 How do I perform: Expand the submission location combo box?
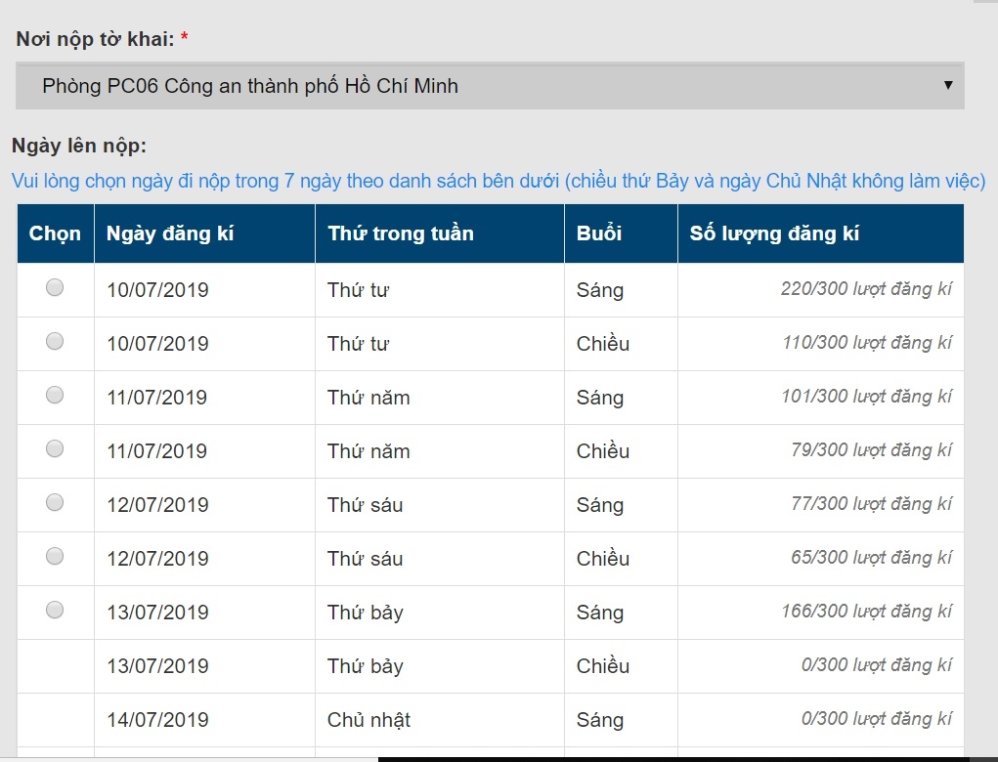click(x=489, y=86)
